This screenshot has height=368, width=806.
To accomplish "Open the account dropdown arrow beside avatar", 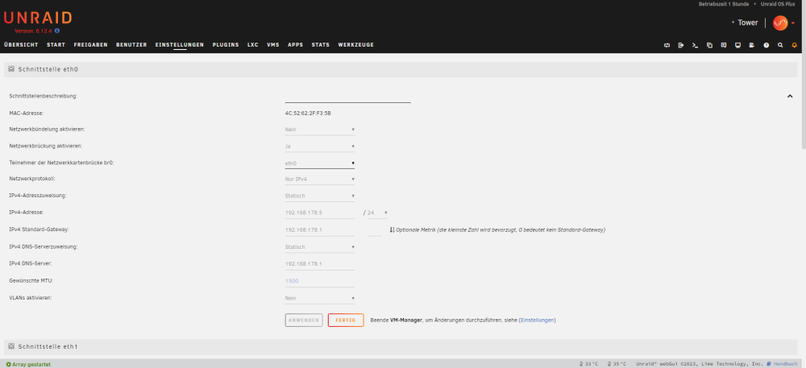I will (x=793, y=23).
